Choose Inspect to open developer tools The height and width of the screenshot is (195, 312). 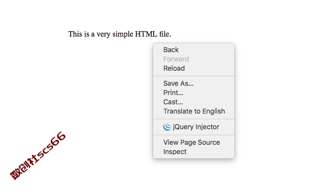194,152
